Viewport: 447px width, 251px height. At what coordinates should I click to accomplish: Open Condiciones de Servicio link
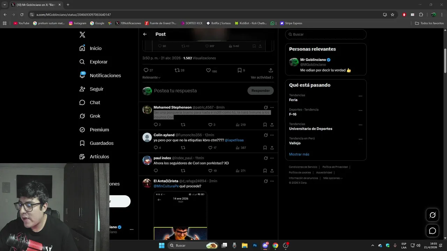[x=303, y=167]
